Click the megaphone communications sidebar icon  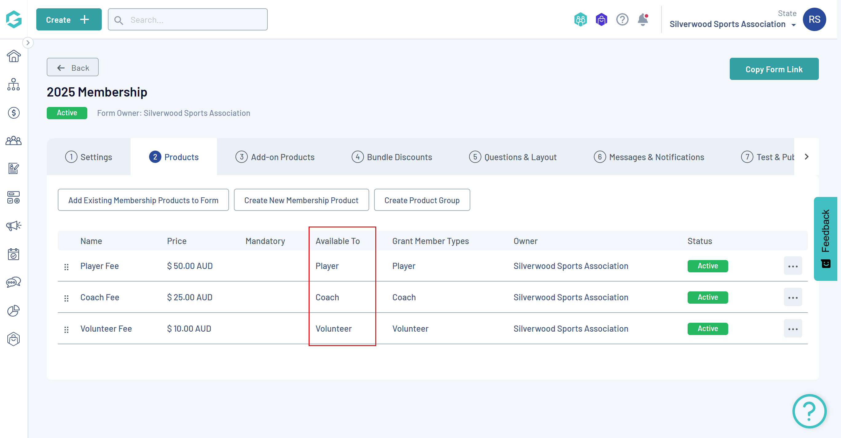point(14,226)
